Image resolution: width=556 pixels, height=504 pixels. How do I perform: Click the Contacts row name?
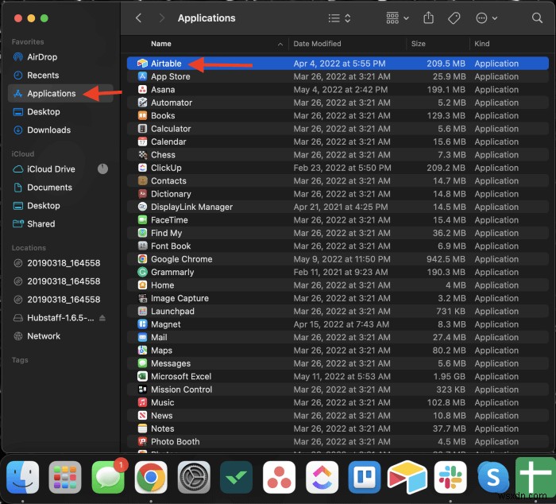[168, 181]
